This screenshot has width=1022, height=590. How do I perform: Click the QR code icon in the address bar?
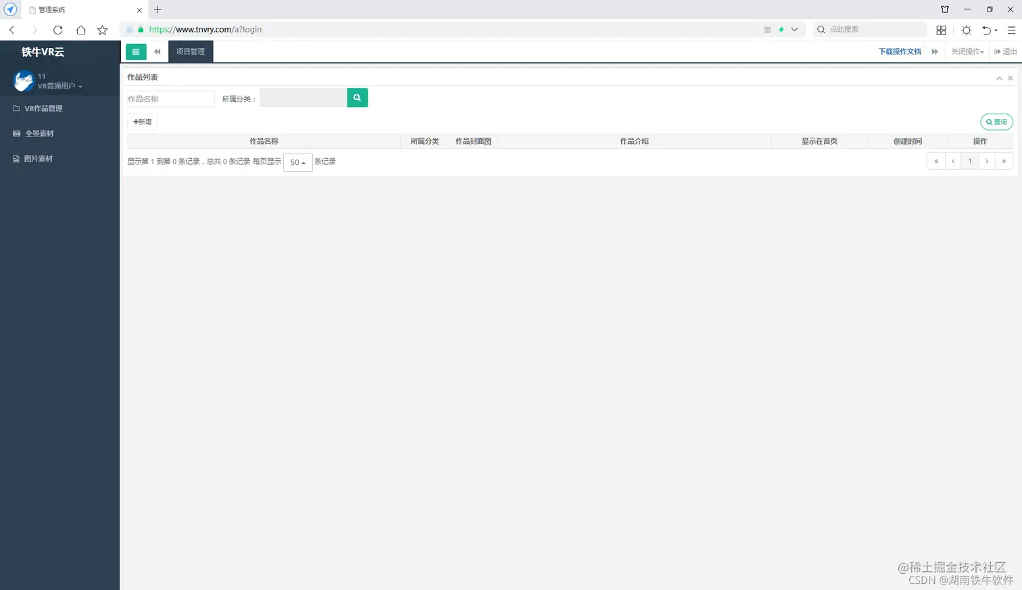767,30
